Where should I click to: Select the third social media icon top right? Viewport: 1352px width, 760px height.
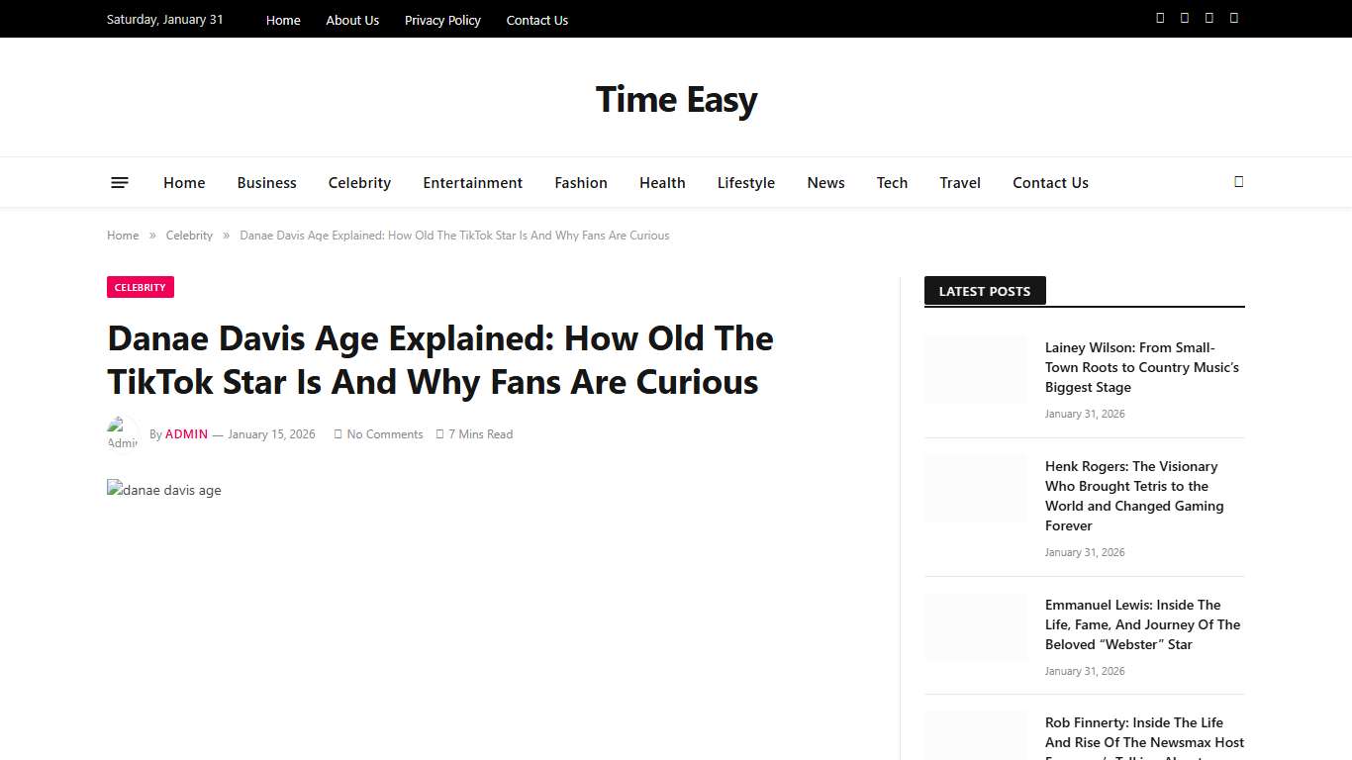coord(1208,18)
